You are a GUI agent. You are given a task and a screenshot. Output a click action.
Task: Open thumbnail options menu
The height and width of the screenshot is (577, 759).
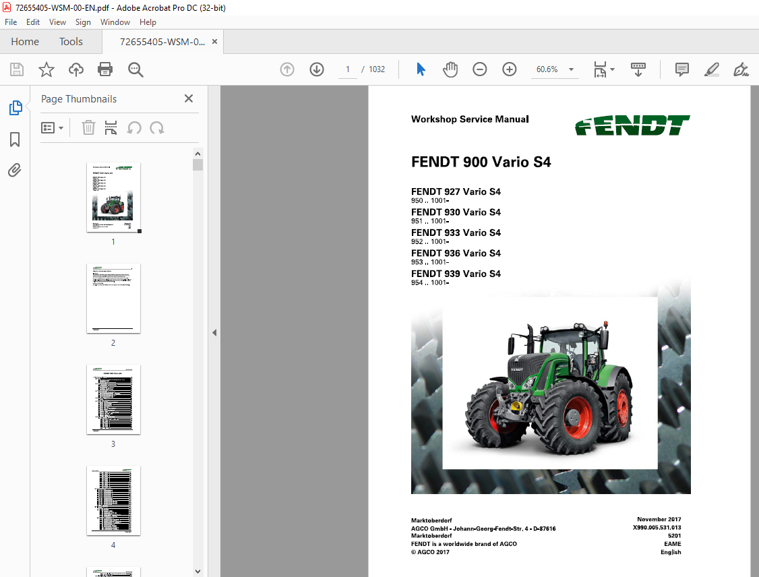pyautogui.click(x=53, y=128)
